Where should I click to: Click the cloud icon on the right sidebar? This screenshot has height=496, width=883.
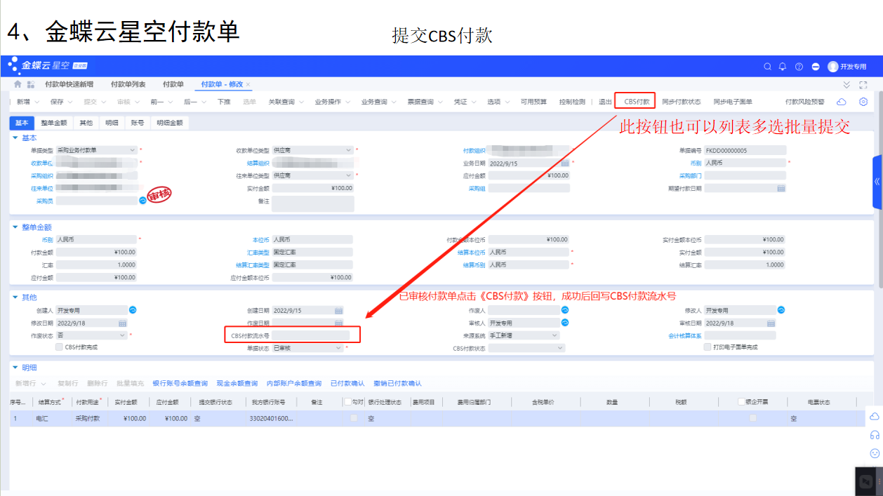click(875, 416)
